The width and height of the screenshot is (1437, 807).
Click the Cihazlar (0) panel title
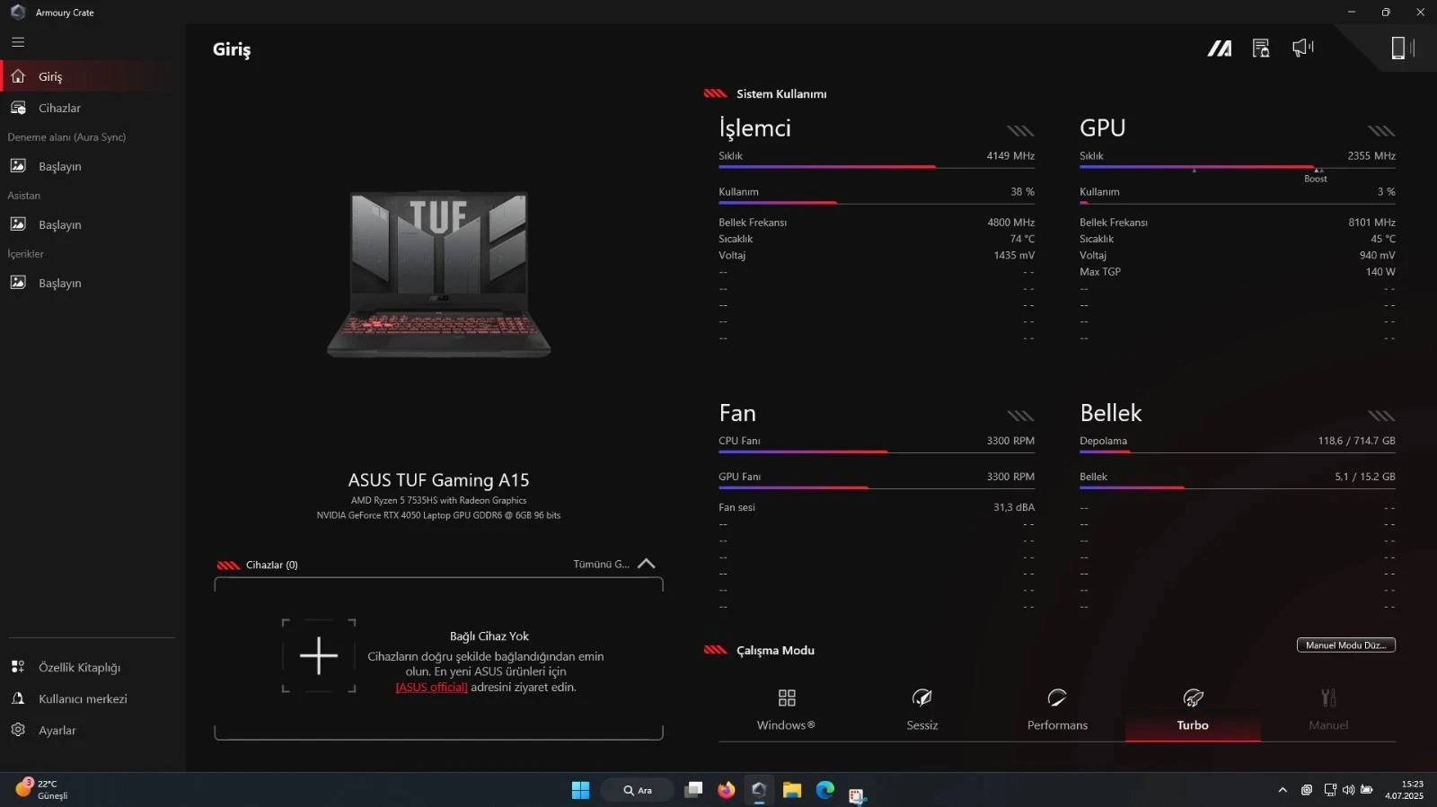[x=271, y=565]
